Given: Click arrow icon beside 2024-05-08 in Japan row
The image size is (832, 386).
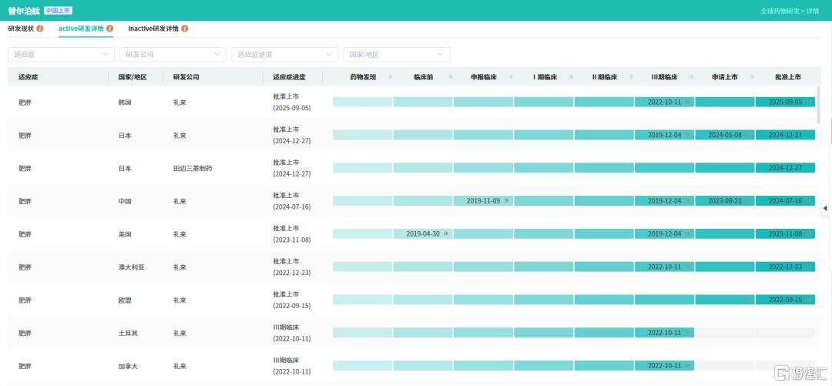Looking at the screenshot, I should tap(749, 135).
